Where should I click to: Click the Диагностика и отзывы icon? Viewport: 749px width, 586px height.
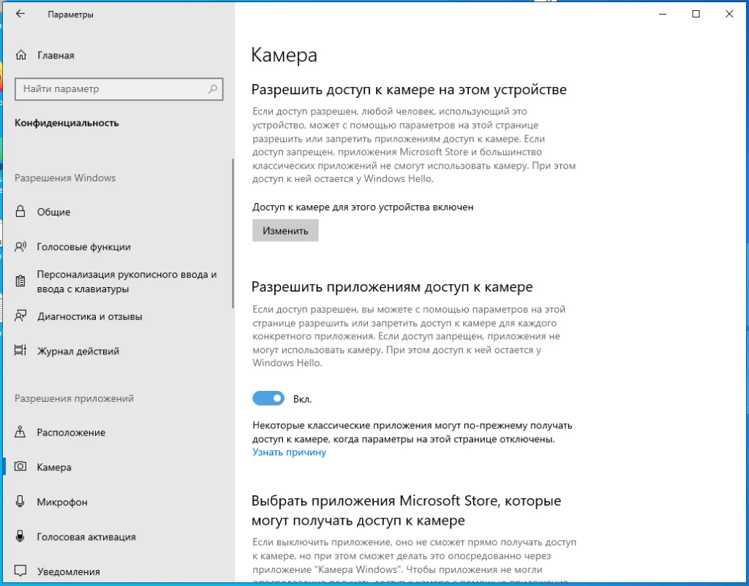[x=21, y=316]
